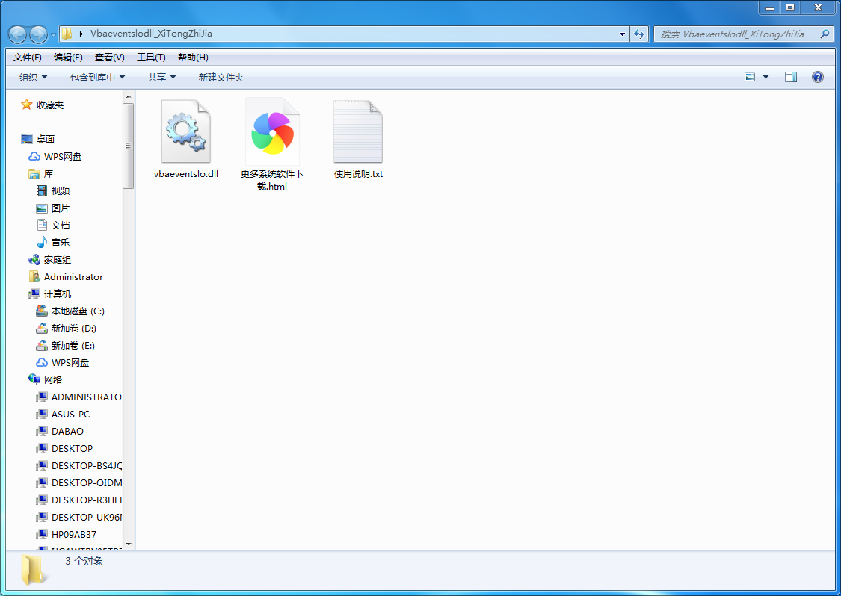841x596 pixels.
Task: Click the folder icon in address bar
Action: (x=67, y=34)
